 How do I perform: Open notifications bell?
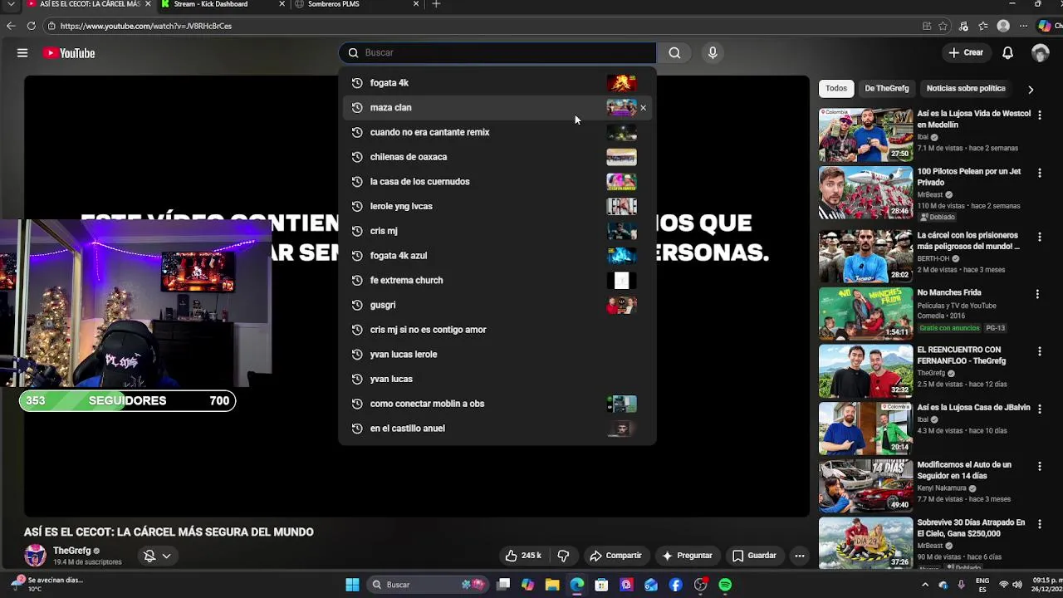click(1007, 53)
